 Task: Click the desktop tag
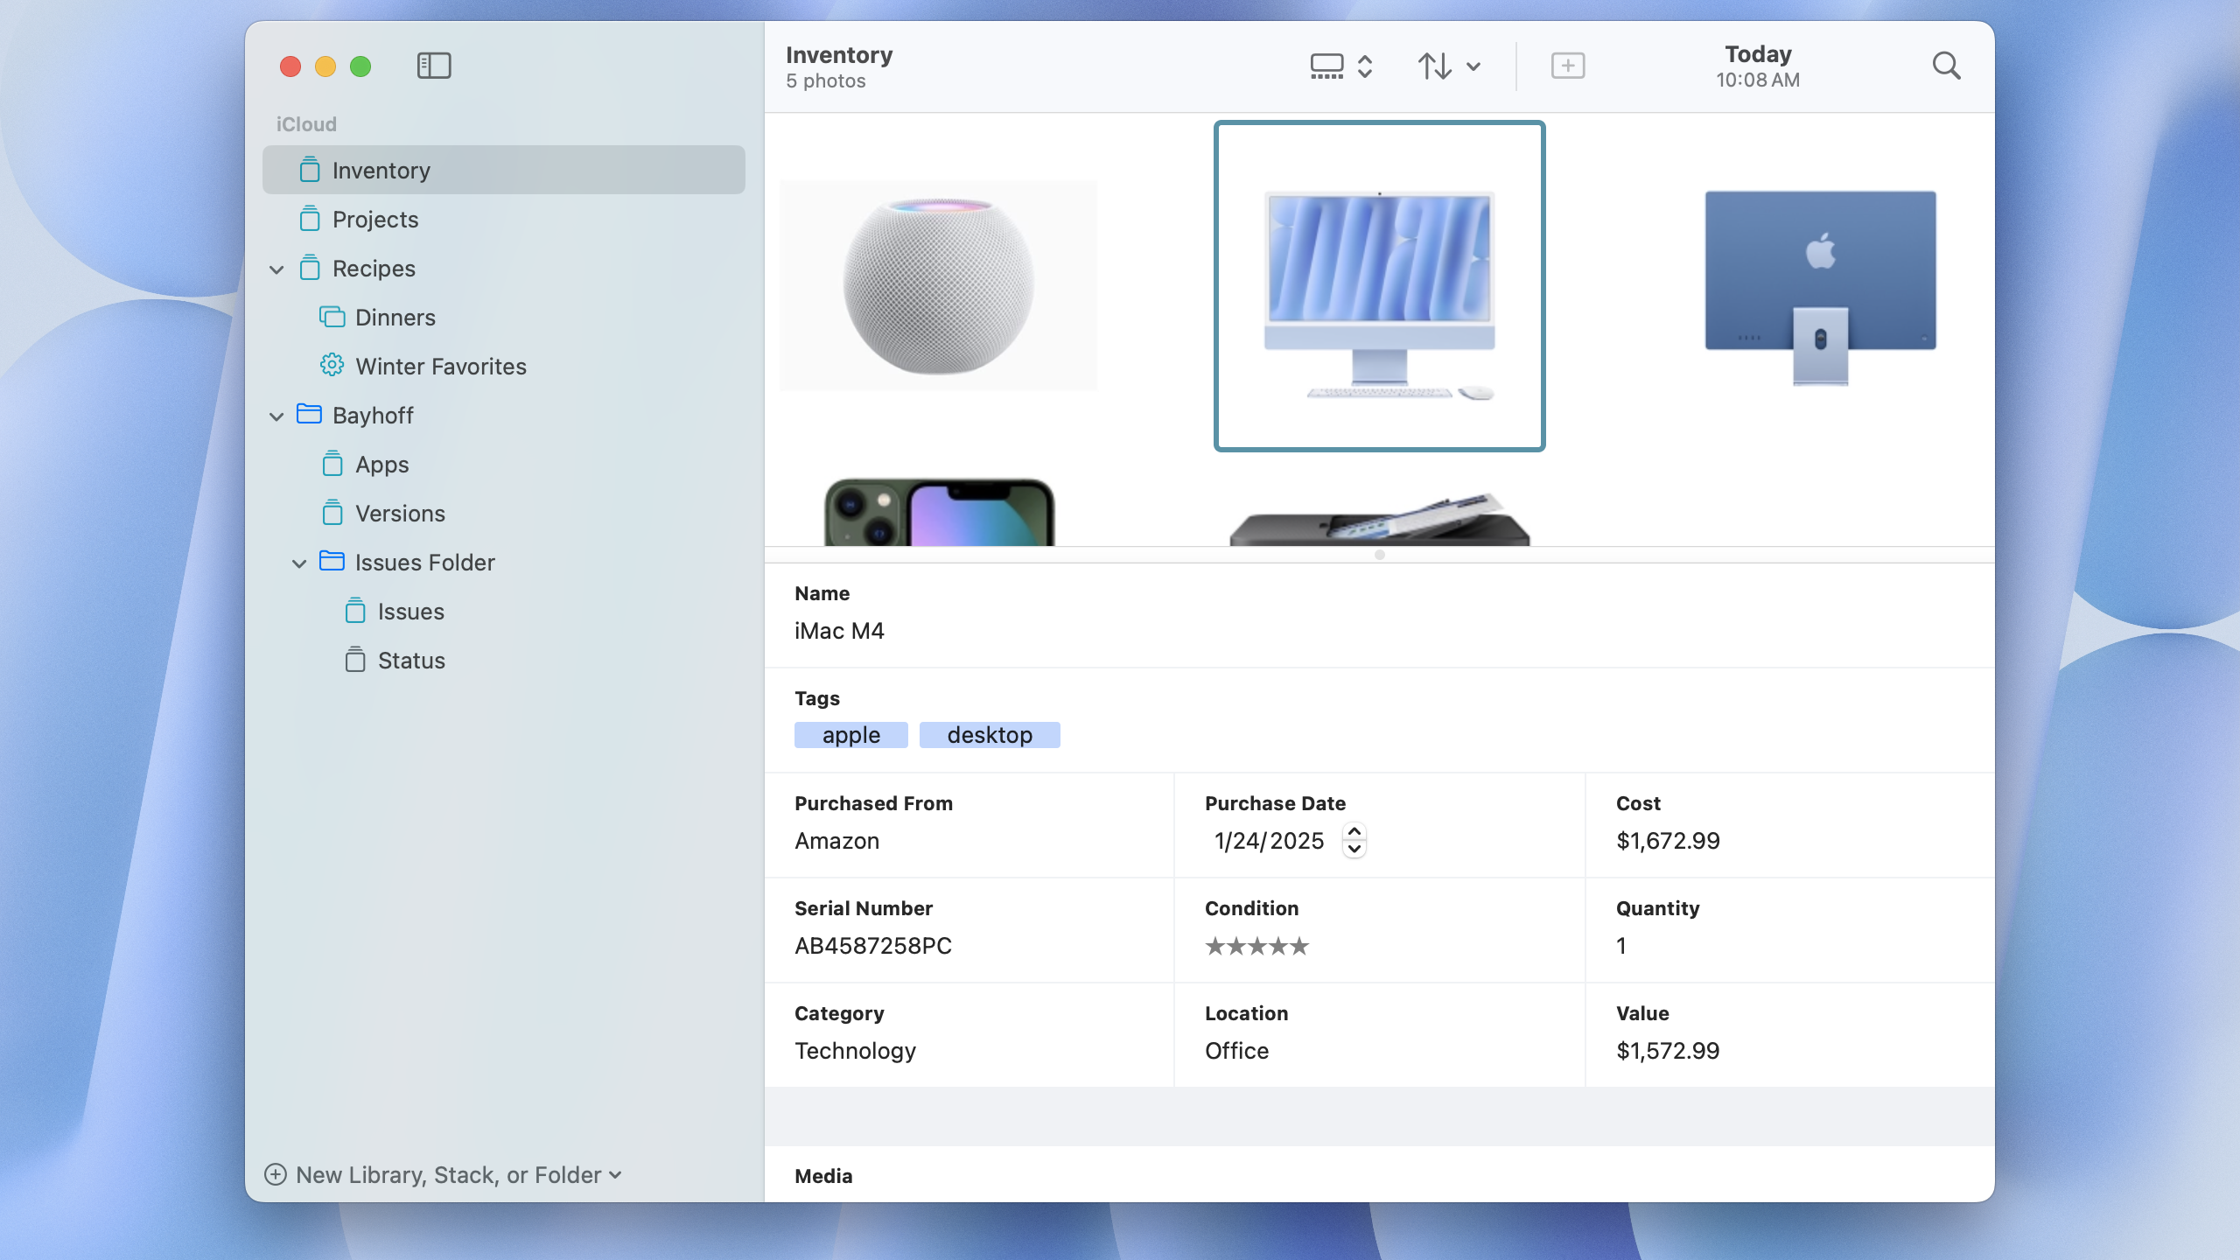point(990,735)
